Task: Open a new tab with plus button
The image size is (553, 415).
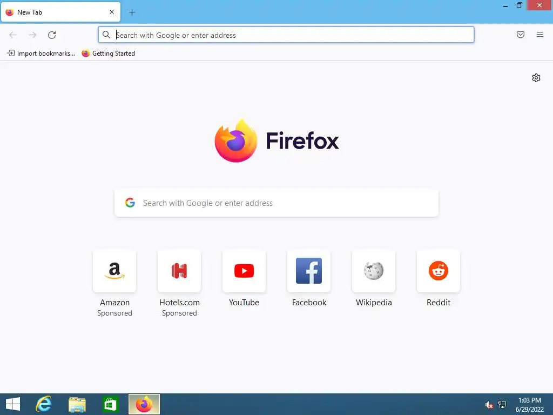Action: [132, 12]
